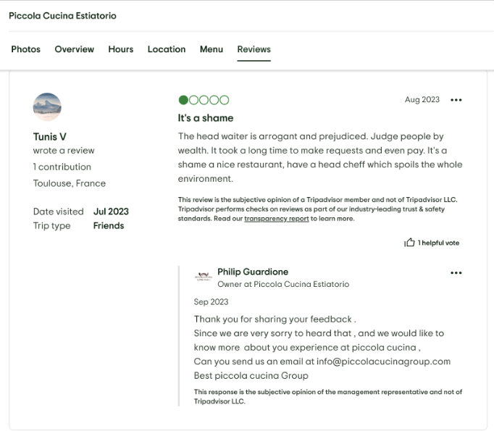Open more options for the owner response
This screenshot has height=431, width=494.
click(456, 273)
